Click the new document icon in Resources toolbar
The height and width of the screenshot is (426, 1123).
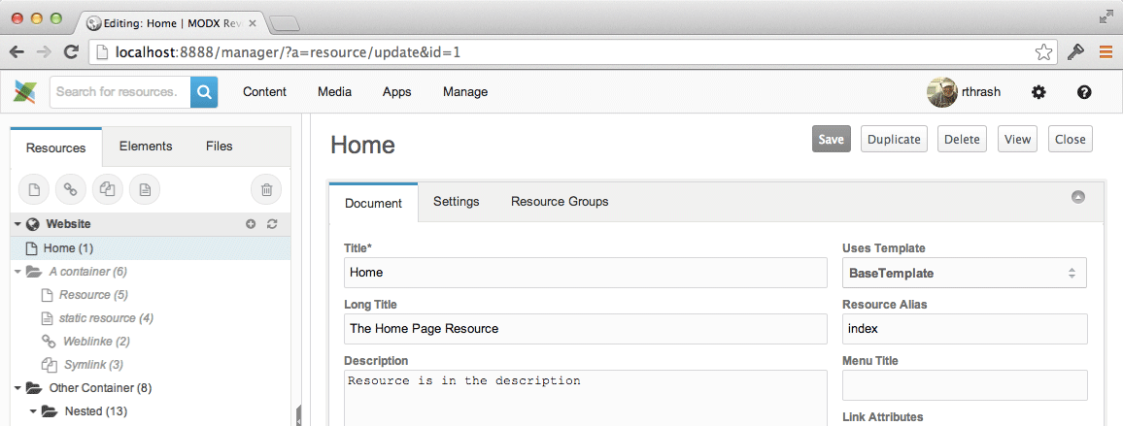point(34,190)
